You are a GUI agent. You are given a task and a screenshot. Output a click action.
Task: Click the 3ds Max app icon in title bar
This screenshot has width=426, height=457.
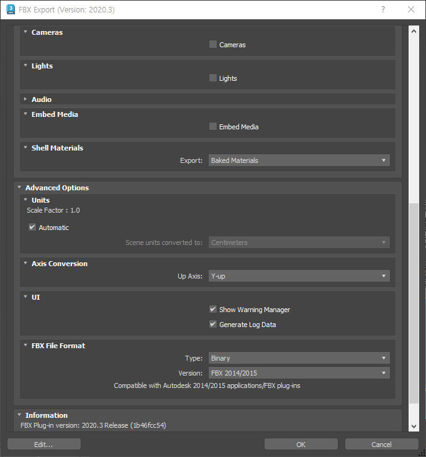click(x=11, y=9)
